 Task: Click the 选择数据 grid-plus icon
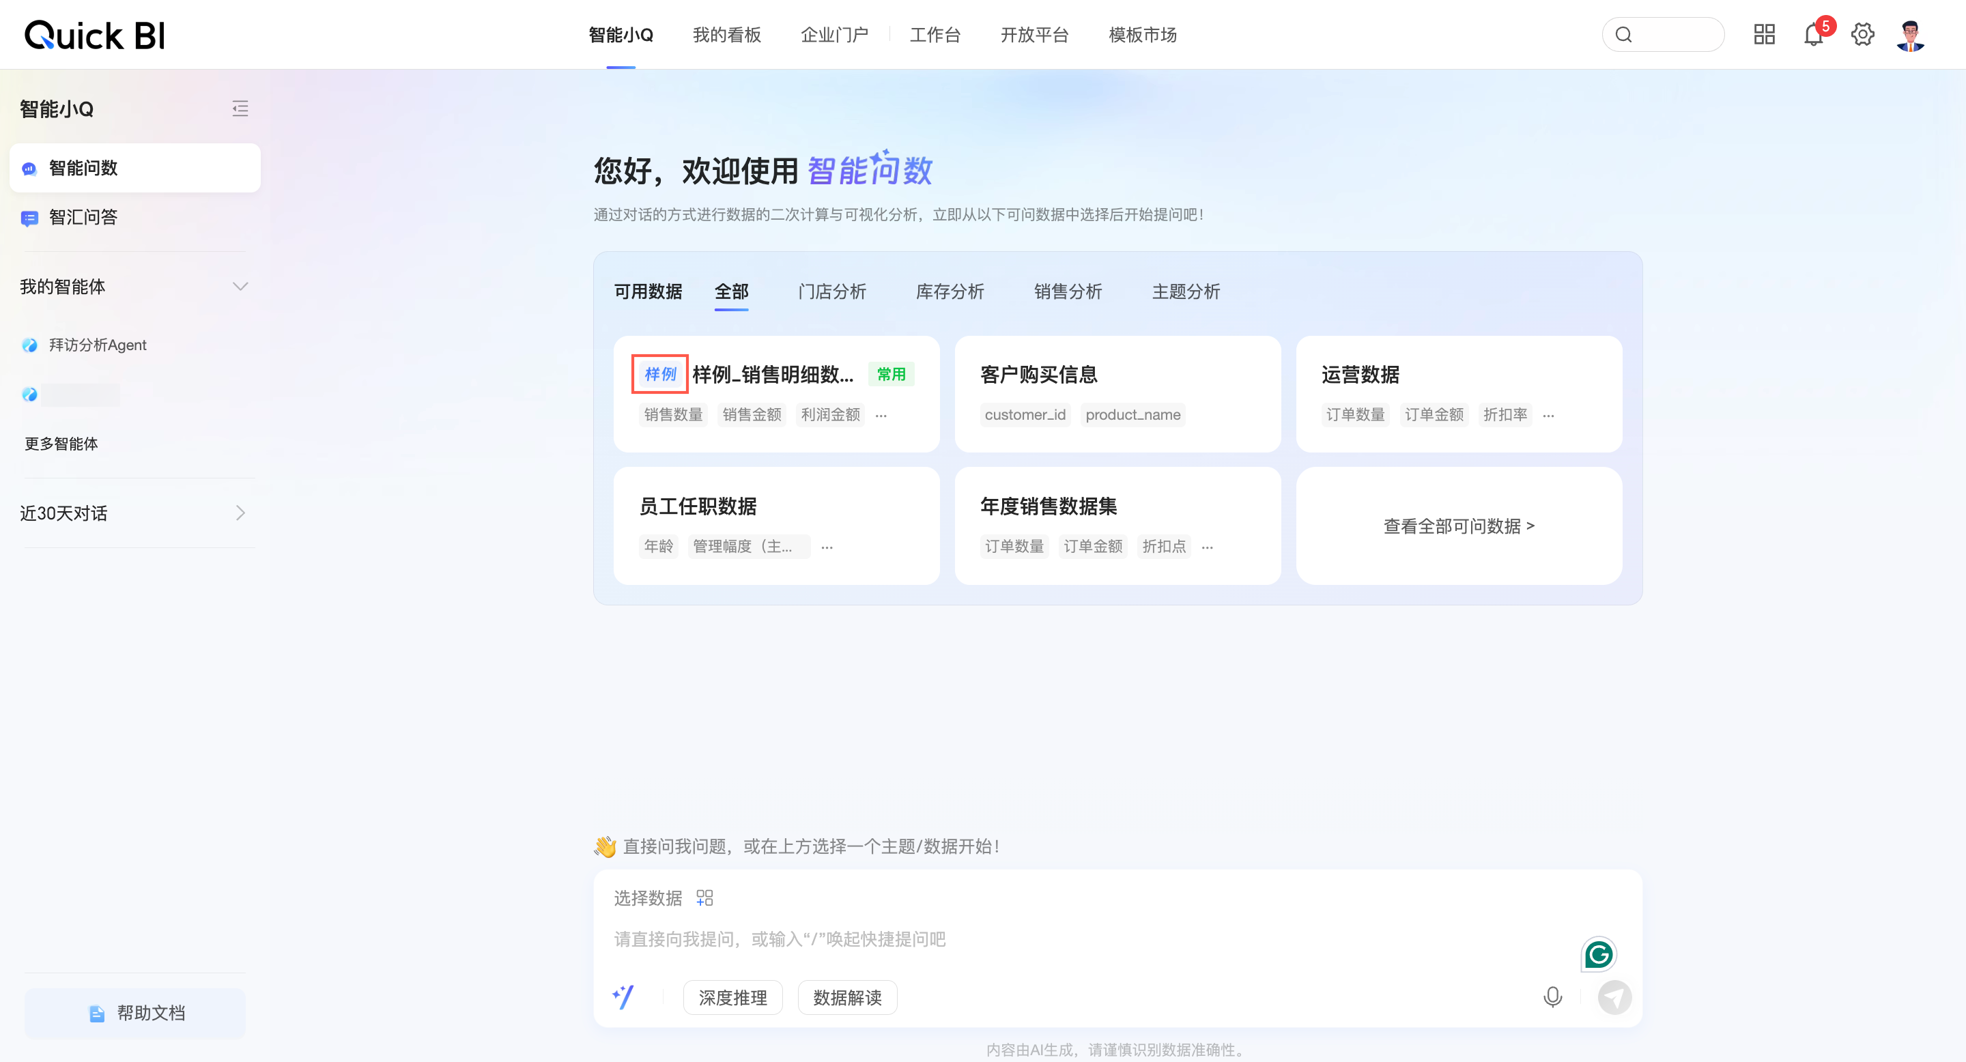pos(704,898)
